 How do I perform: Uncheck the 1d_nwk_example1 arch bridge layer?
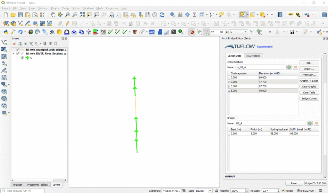[18, 50]
